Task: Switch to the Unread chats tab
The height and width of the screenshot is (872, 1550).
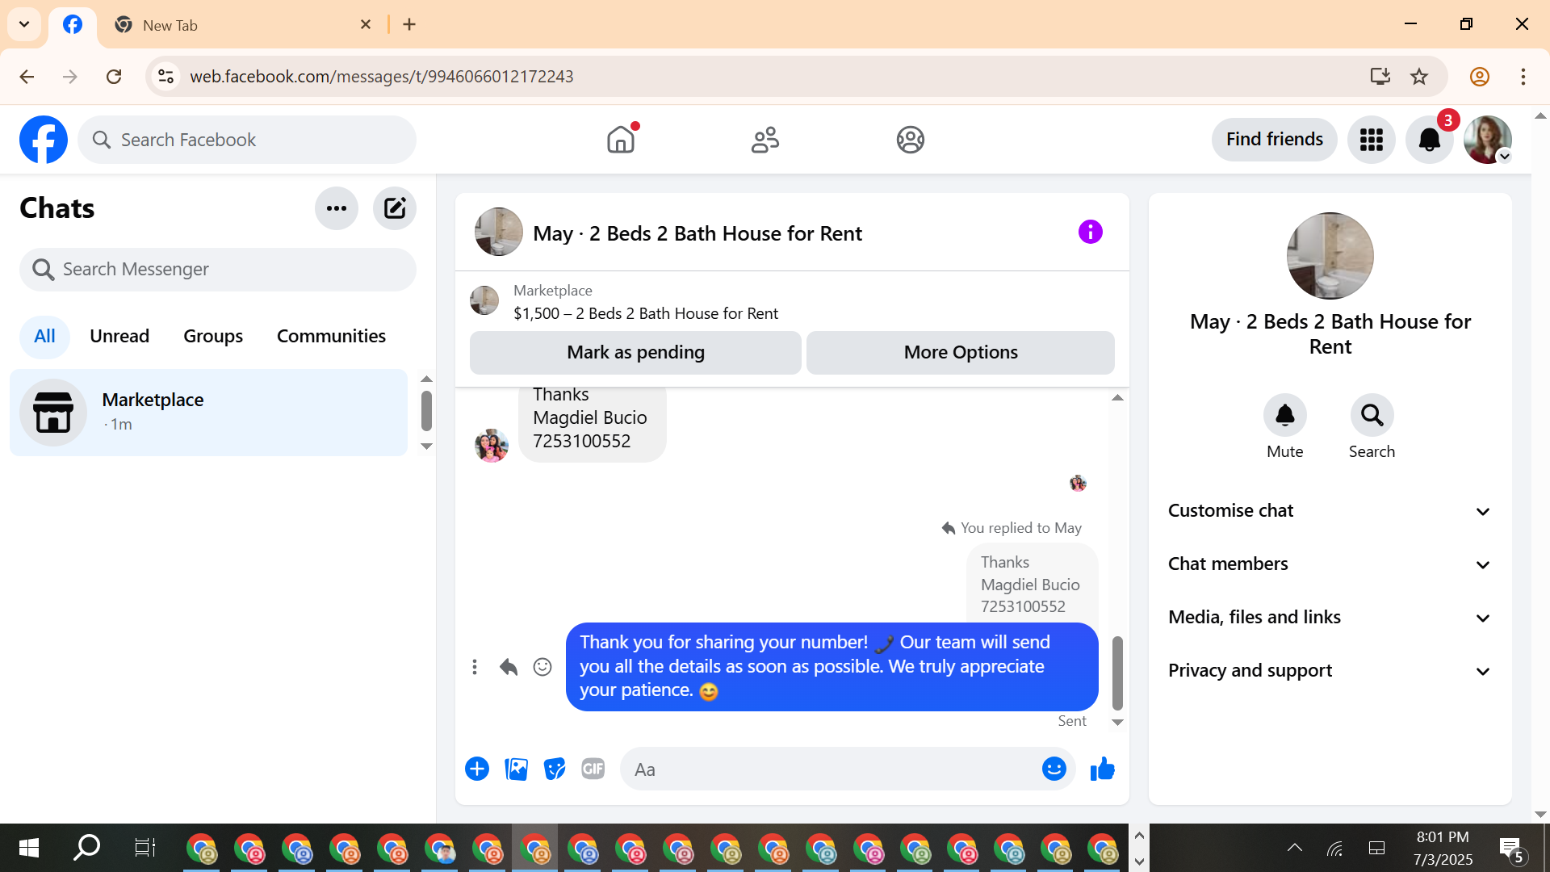Action: tap(119, 336)
